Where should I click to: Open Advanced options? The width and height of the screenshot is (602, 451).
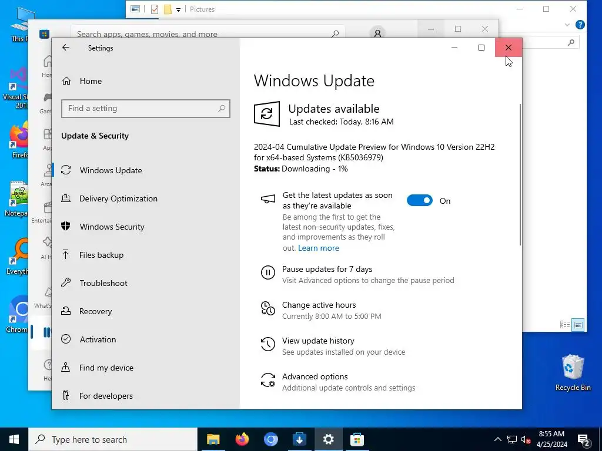click(315, 376)
